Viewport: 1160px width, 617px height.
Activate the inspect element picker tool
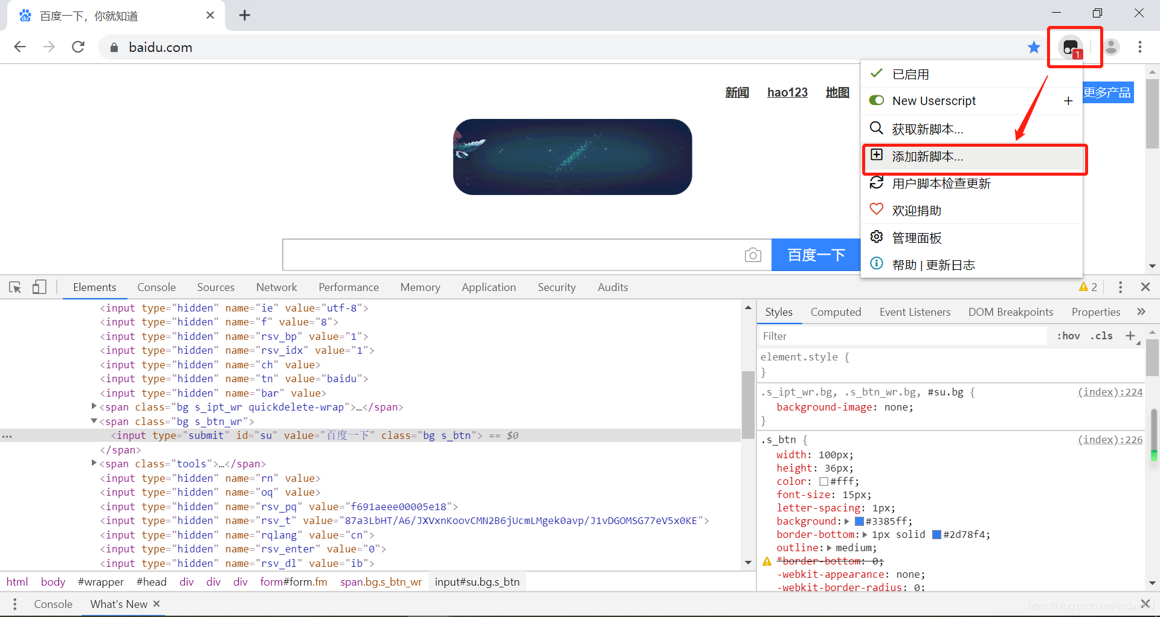pyautogui.click(x=15, y=287)
